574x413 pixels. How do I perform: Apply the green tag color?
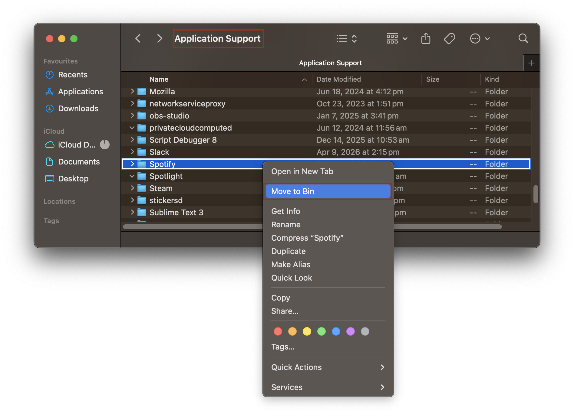pyautogui.click(x=322, y=331)
